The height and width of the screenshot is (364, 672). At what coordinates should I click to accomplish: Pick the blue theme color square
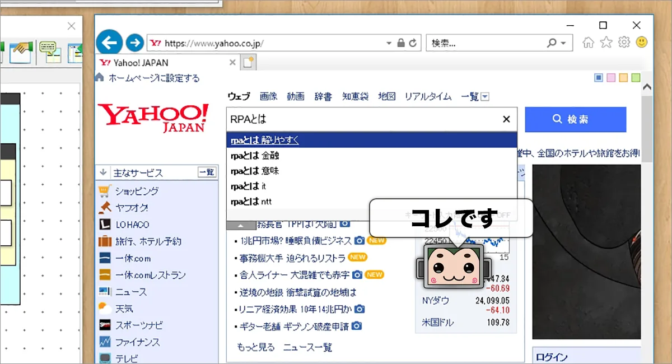tap(599, 78)
